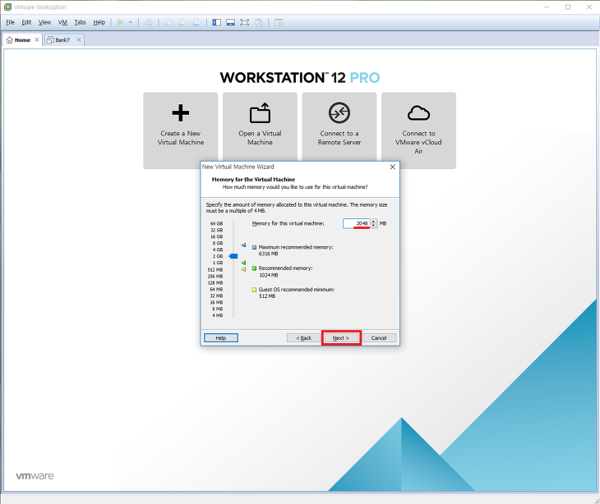
Task: Open the Help menu
Action: click(x=99, y=22)
